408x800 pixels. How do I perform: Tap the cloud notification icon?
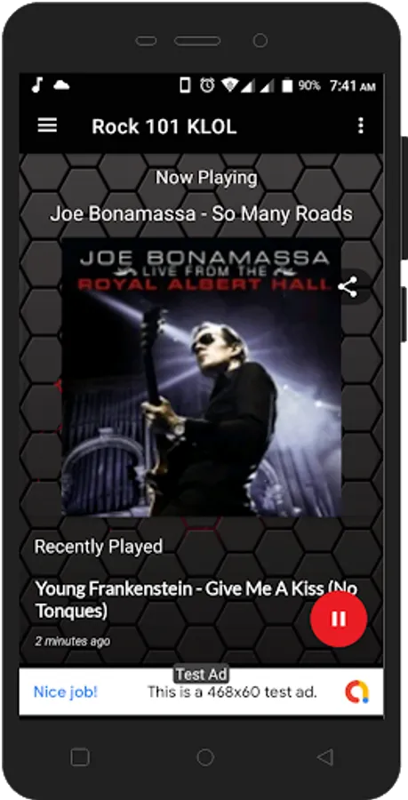(61, 85)
